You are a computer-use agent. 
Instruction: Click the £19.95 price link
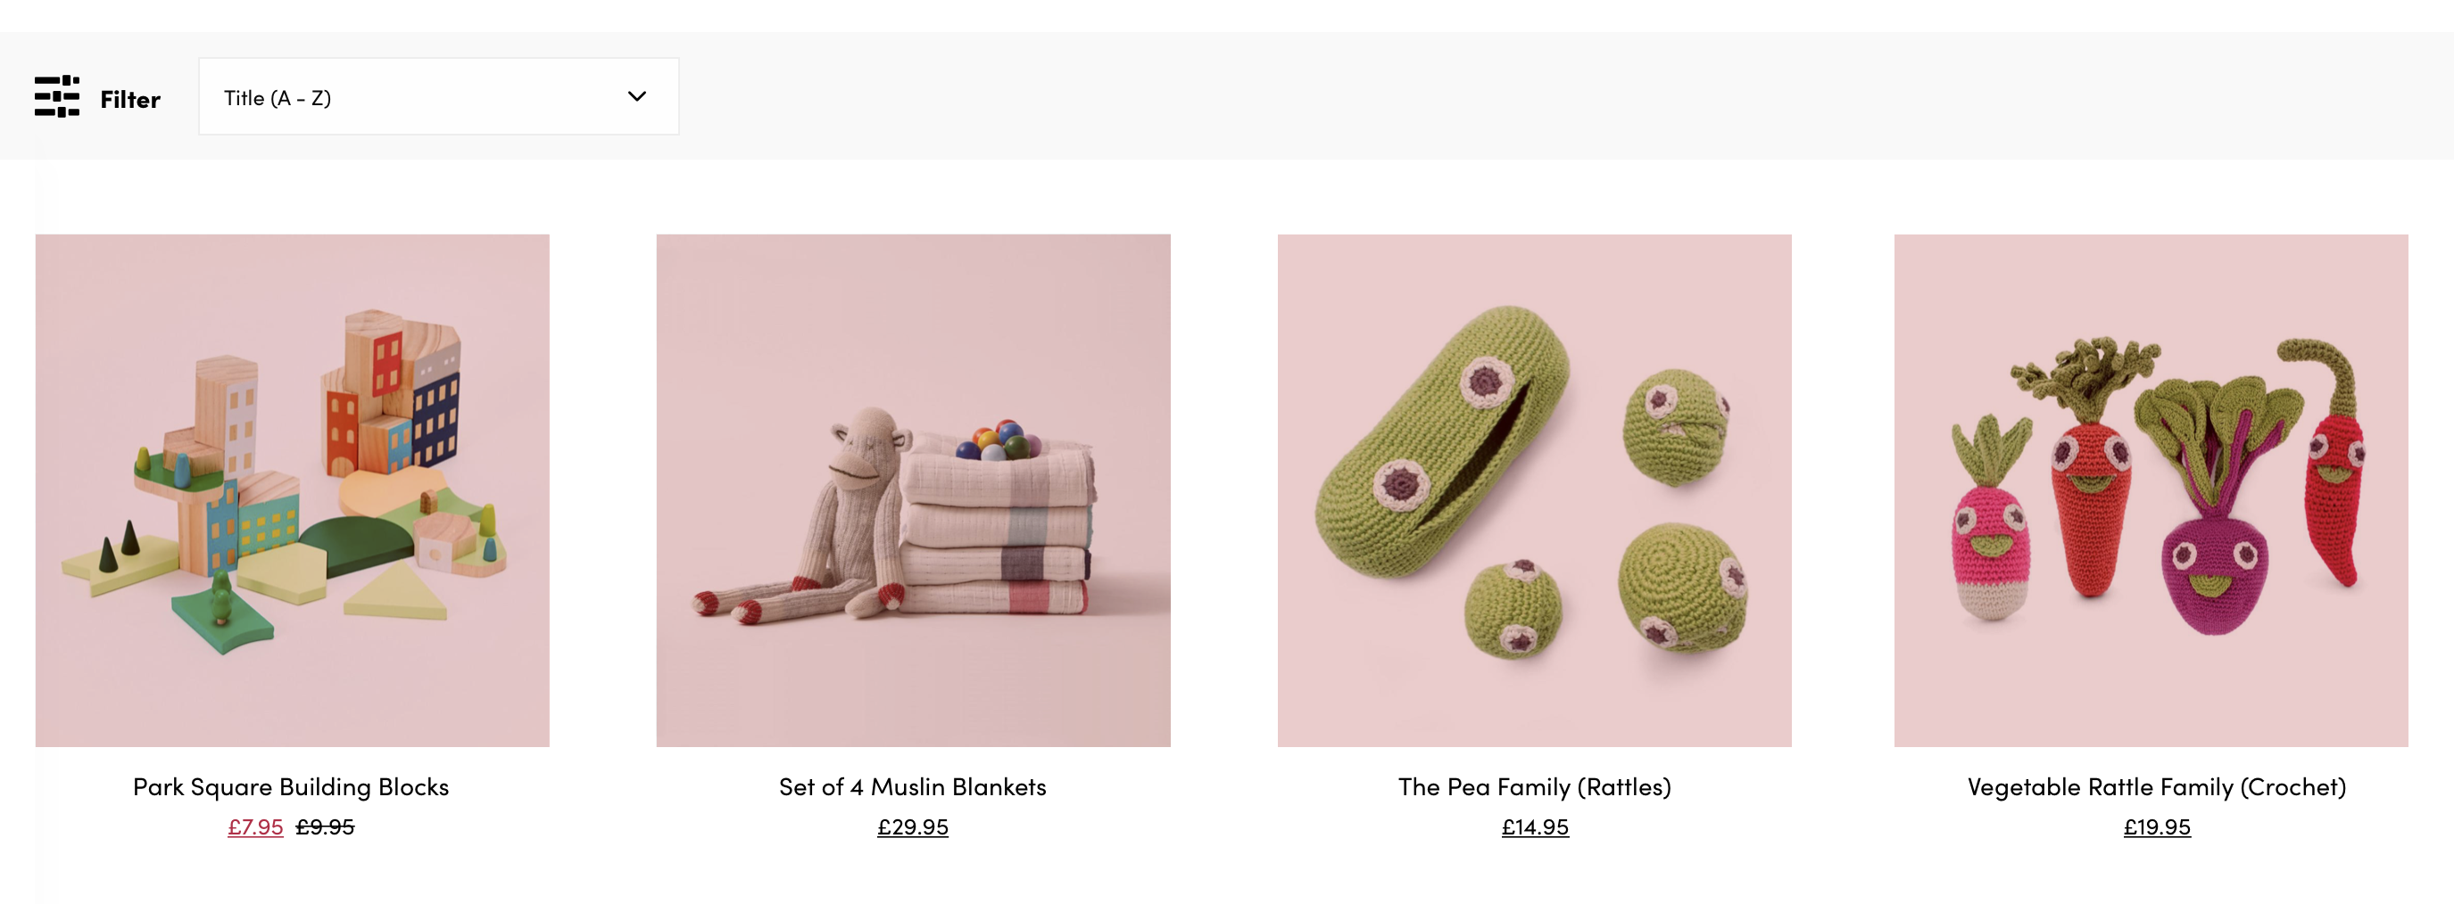[2157, 827]
